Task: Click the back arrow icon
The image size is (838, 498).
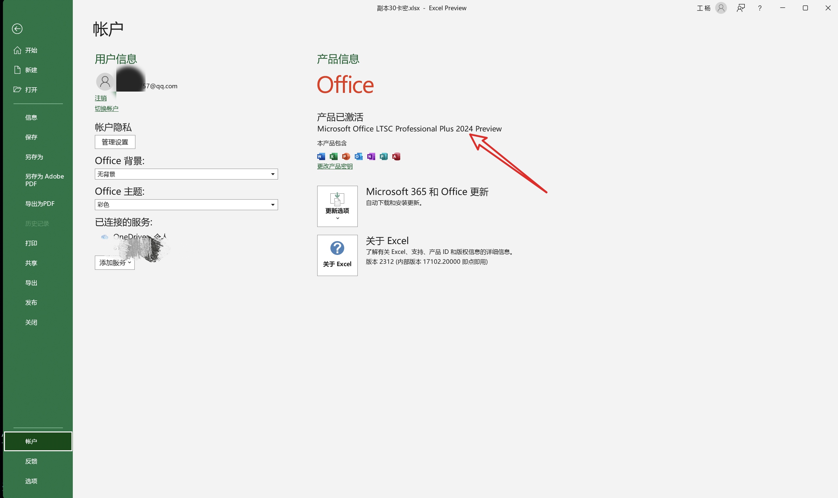Action: tap(17, 29)
